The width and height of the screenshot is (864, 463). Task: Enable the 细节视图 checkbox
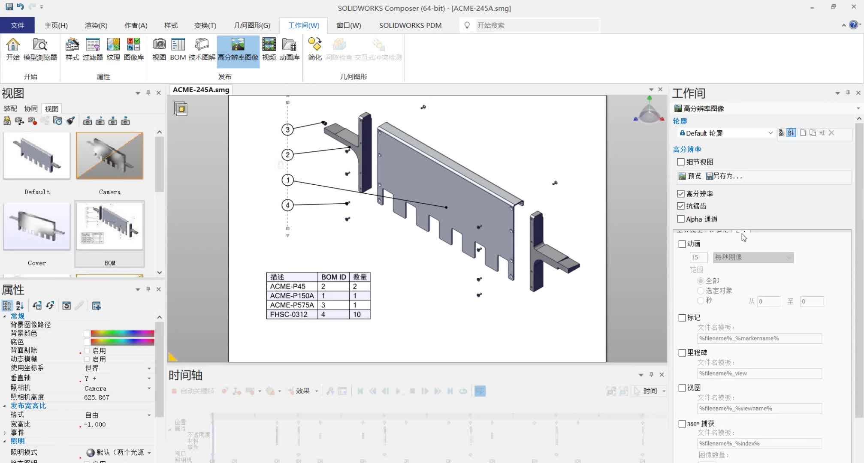pos(681,162)
